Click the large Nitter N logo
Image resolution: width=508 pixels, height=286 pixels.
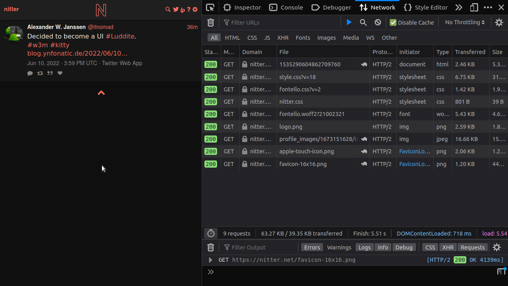(101, 10)
